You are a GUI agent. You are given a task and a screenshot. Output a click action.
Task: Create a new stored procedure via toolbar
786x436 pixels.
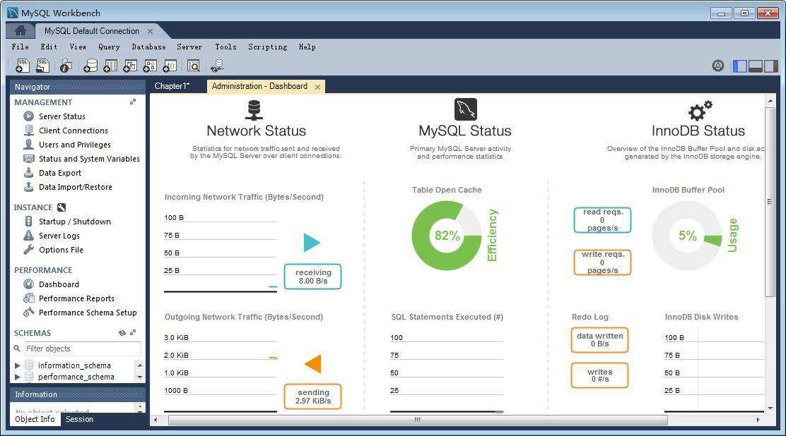(x=150, y=66)
